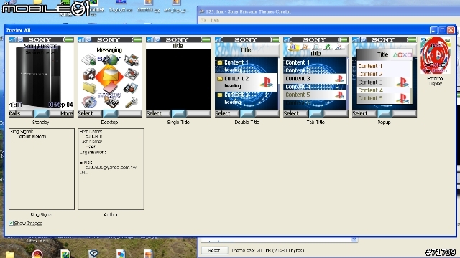Image resolution: width=460 pixels, height=258 pixels.
Task: Click More softkey in Standby preview
Action: pyautogui.click(x=67, y=113)
